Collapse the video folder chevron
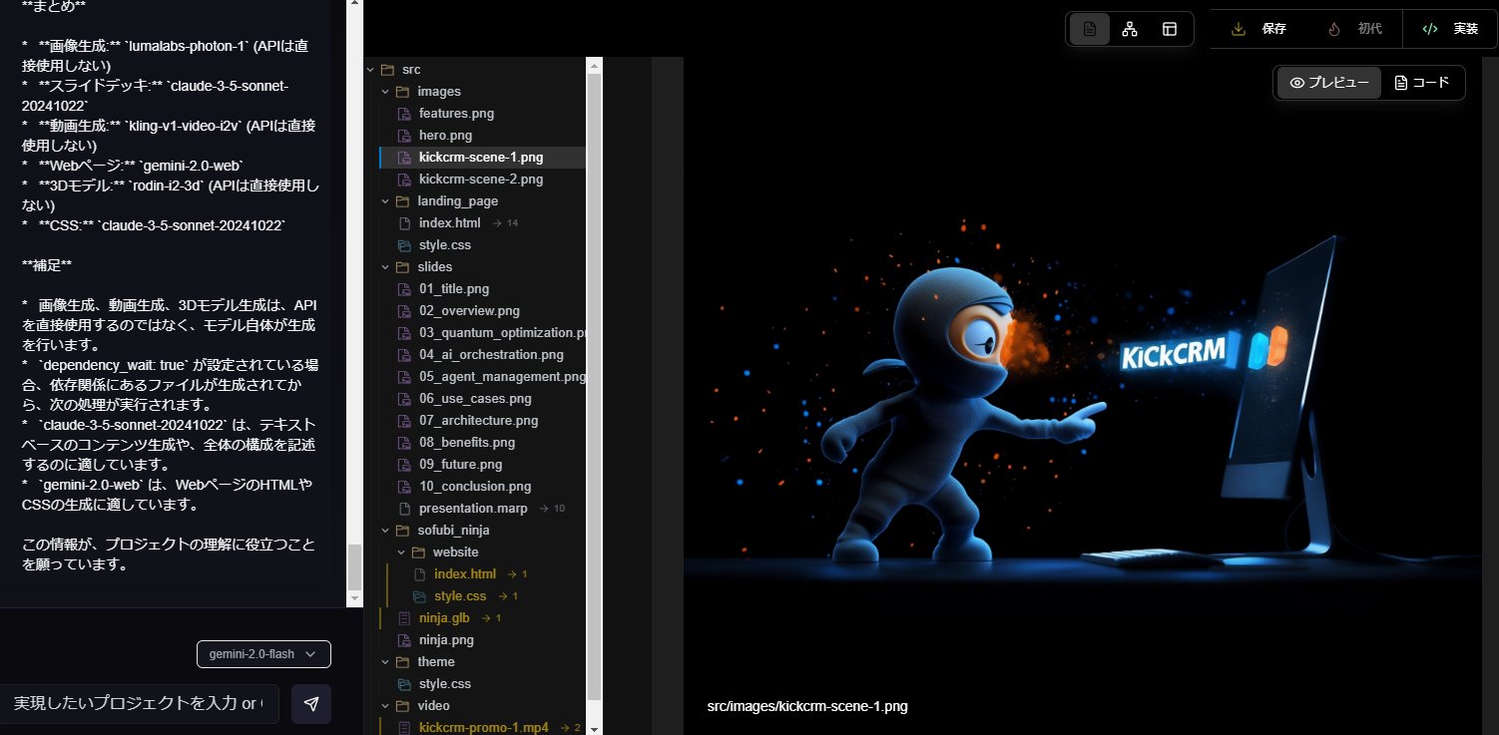Viewport: 1499px width, 735px height. pos(385,706)
